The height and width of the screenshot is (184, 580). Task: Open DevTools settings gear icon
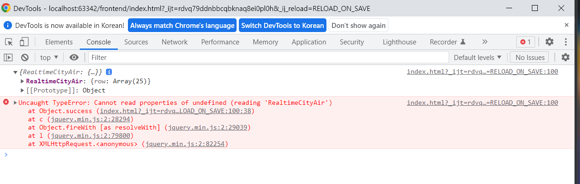[x=549, y=42]
